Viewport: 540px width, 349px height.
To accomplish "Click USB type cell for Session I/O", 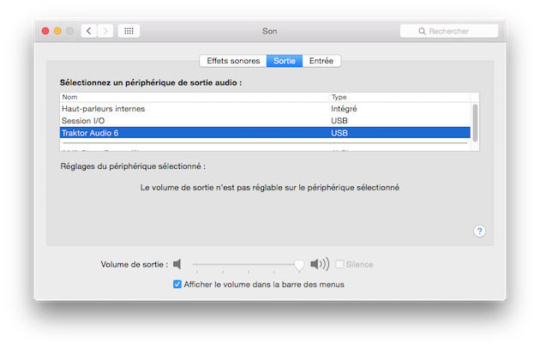I will (339, 121).
